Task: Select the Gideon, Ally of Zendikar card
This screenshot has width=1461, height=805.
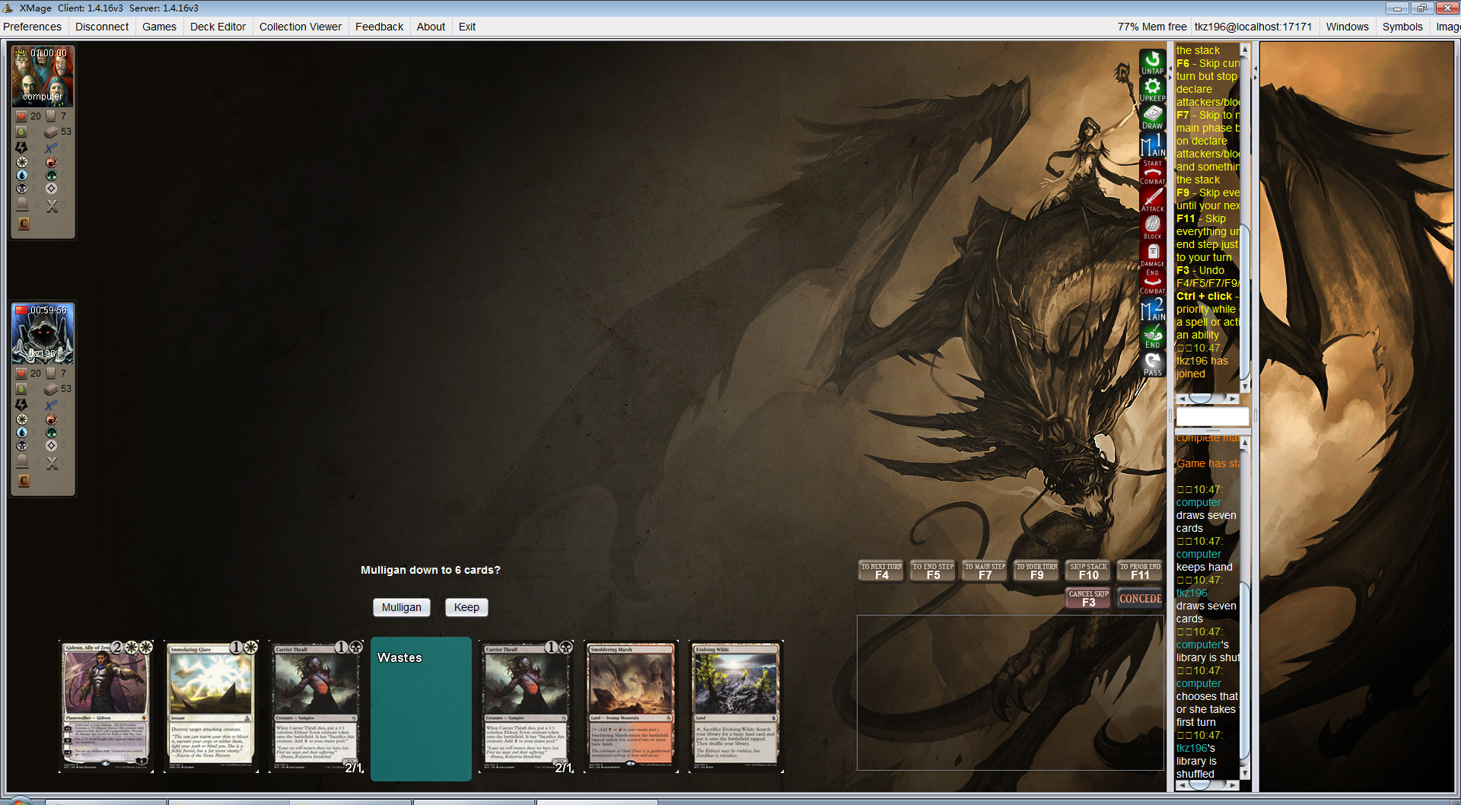Action: (106, 706)
